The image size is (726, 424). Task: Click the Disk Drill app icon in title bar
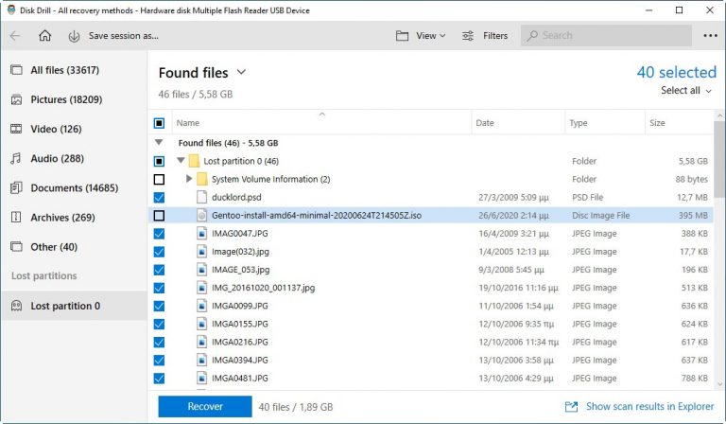pyautogui.click(x=11, y=10)
